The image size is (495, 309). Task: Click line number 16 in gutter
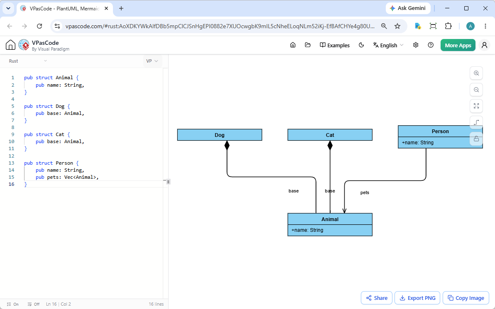(11, 184)
